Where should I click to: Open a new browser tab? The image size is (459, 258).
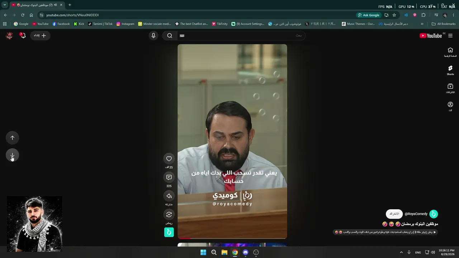pos(70,5)
